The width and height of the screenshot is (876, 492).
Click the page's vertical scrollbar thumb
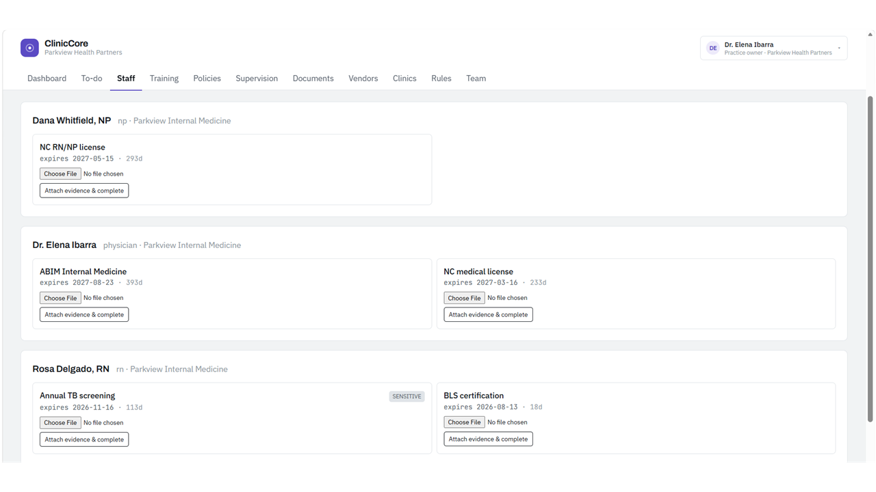pos(871,260)
